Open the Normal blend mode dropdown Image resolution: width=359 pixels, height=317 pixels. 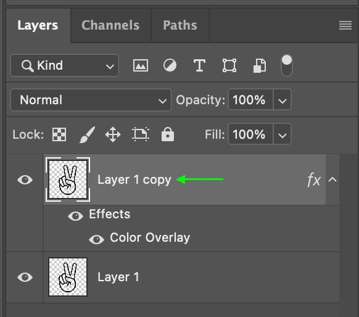[x=91, y=100]
